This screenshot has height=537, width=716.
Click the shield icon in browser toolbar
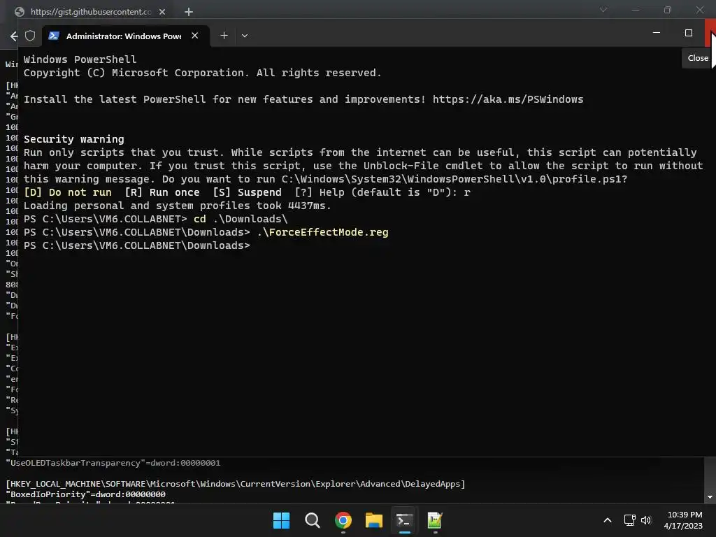point(30,36)
